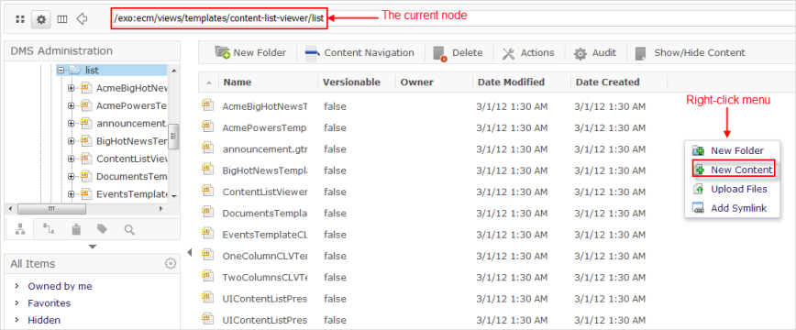Select the TwoColumnsCLVTe file name
This screenshot has height=330, width=796.
pyautogui.click(x=264, y=278)
